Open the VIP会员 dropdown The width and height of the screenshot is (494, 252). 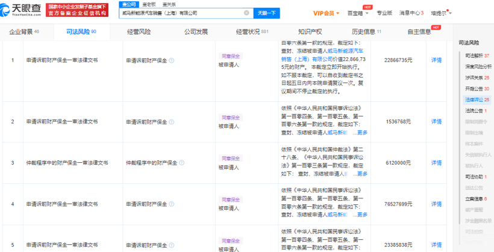[326, 13]
